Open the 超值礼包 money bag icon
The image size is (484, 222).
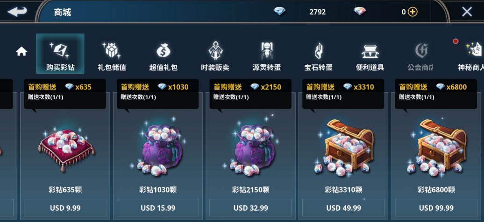(164, 50)
